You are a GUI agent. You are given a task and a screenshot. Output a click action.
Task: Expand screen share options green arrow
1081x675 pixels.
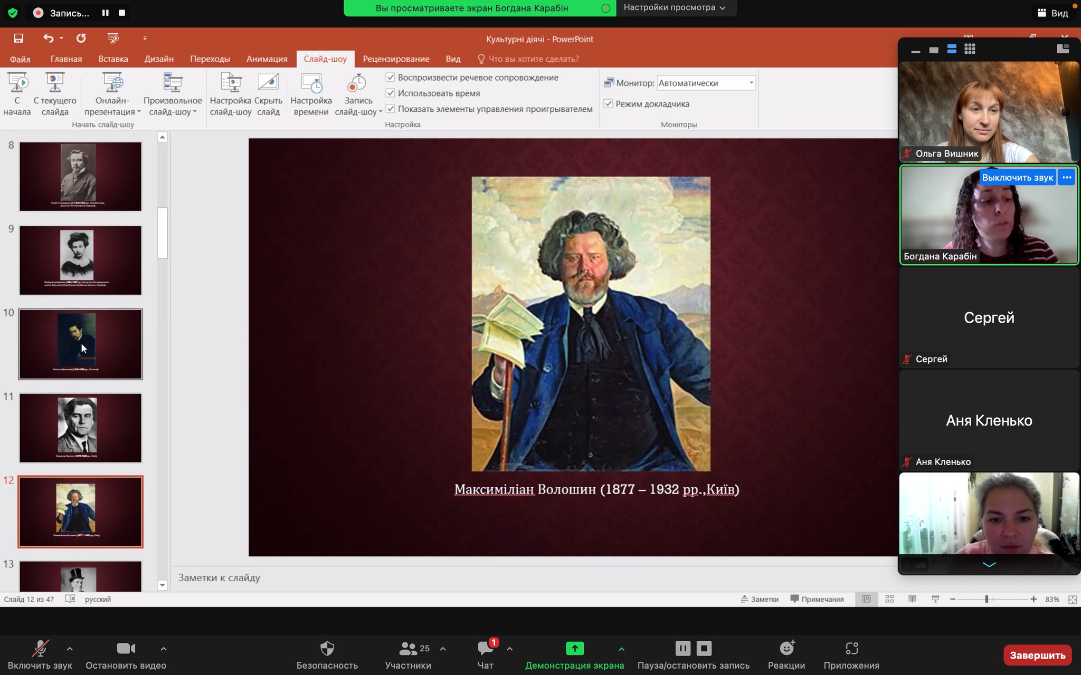tap(621, 649)
